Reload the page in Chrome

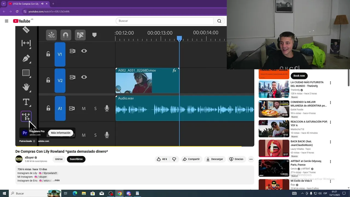pos(17,11)
